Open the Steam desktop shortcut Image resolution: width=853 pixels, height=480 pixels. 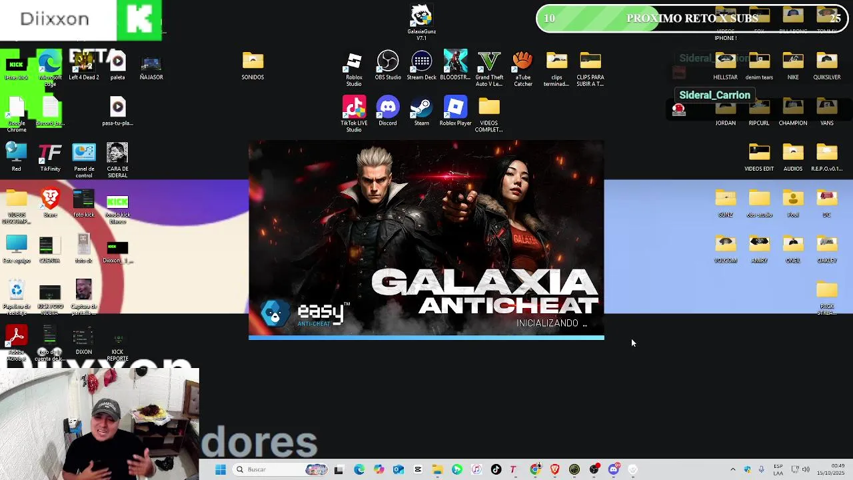(421, 111)
